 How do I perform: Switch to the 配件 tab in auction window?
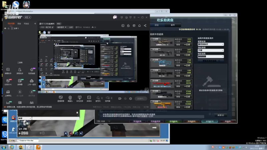173,25
